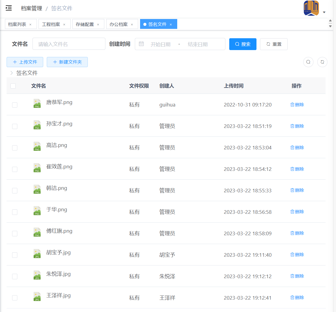Check the box for 崔效莲.png
336x312 pixels.
[15, 169]
